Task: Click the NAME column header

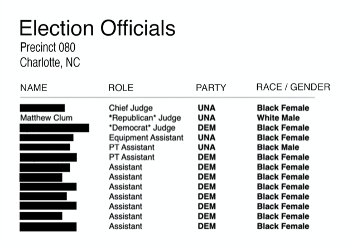Action: click(x=33, y=88)
